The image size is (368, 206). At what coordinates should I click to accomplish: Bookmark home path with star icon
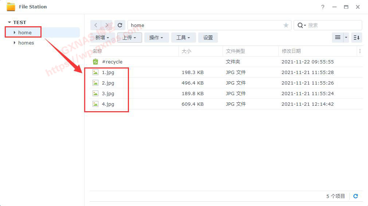coord(286,25)
